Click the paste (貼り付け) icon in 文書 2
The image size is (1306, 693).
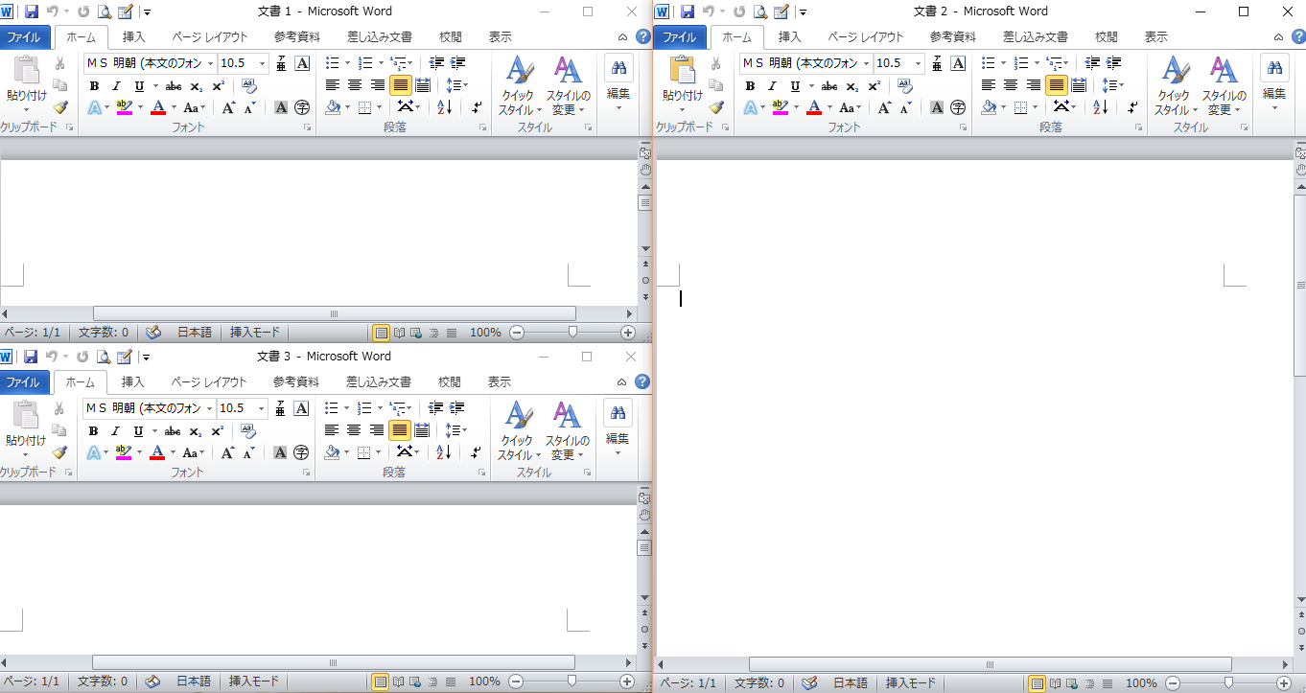[x=683, y=70]
